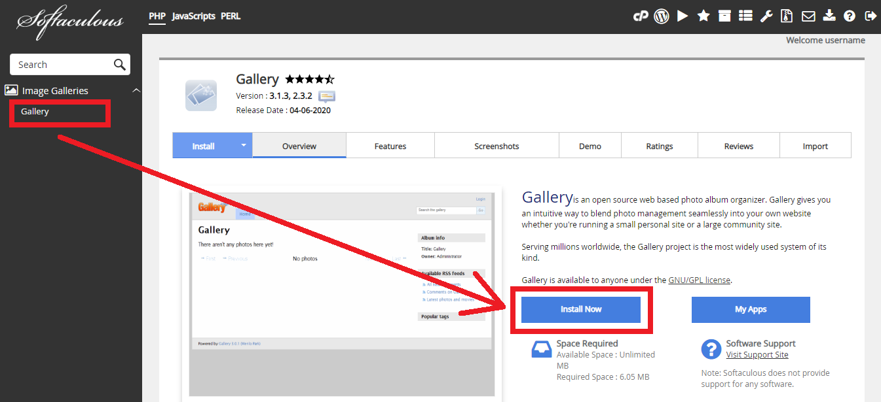Click the envelope email settings icon
This screenshot has height=402, width=881.
[x=808, y=16]
